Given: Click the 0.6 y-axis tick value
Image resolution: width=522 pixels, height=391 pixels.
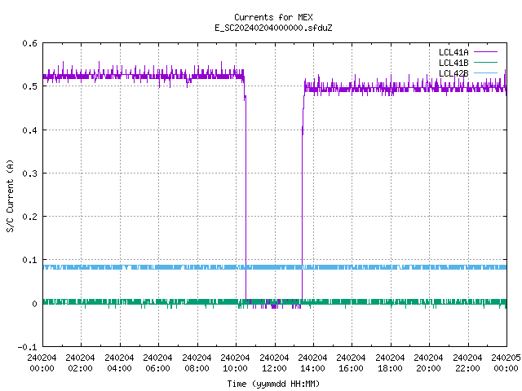Looking at the screenshot, I should click(x=29, y=43).
